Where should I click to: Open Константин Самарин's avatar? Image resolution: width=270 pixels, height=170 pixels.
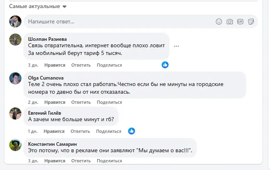click(x=15, y=145)
